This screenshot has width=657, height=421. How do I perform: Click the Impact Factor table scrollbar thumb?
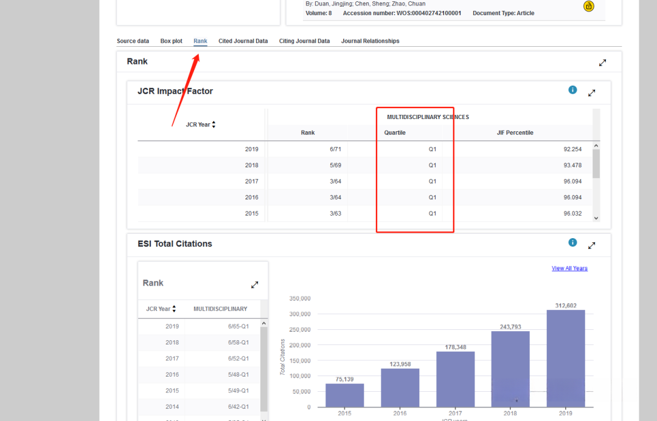pos(596,163)
